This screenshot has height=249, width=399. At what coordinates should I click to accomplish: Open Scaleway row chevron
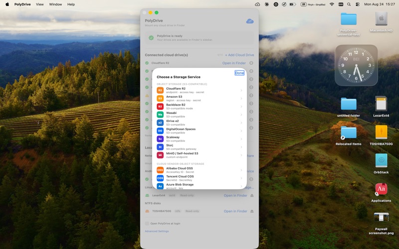241,139
